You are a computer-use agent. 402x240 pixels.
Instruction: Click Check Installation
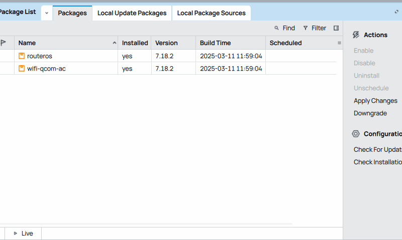(378, 162)
